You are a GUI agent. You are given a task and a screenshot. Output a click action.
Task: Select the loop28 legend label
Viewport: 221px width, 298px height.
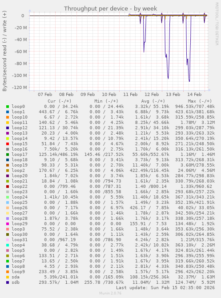point(20,219)
